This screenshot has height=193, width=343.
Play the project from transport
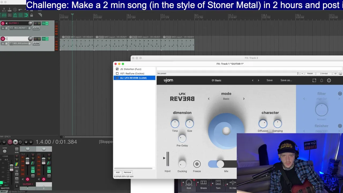(16, 142)
